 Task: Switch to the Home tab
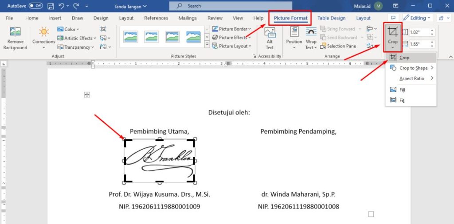(x=32, y=18)
